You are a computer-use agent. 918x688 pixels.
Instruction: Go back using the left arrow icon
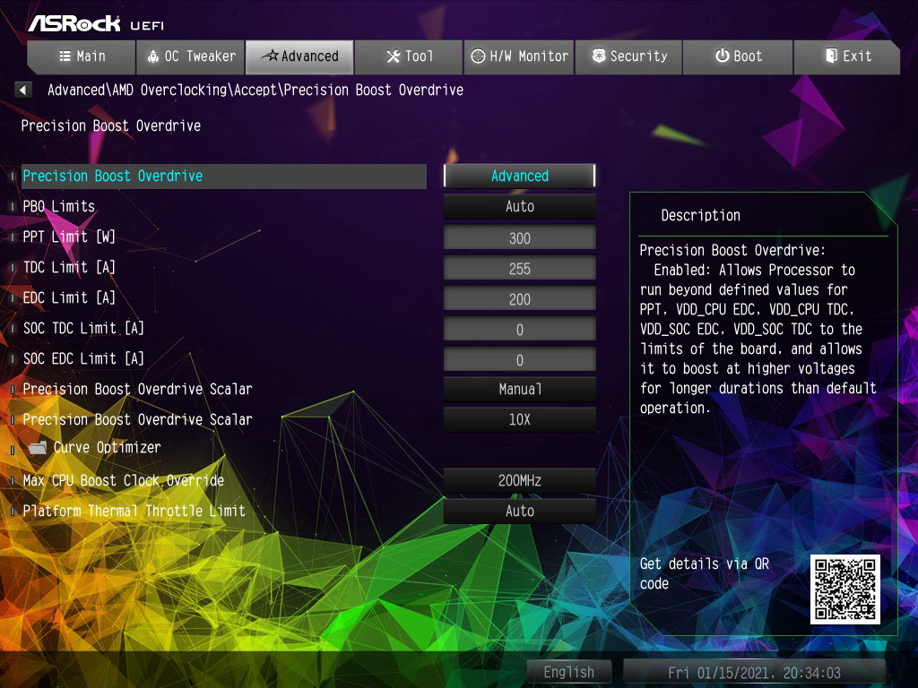click(x=22, y=90)
